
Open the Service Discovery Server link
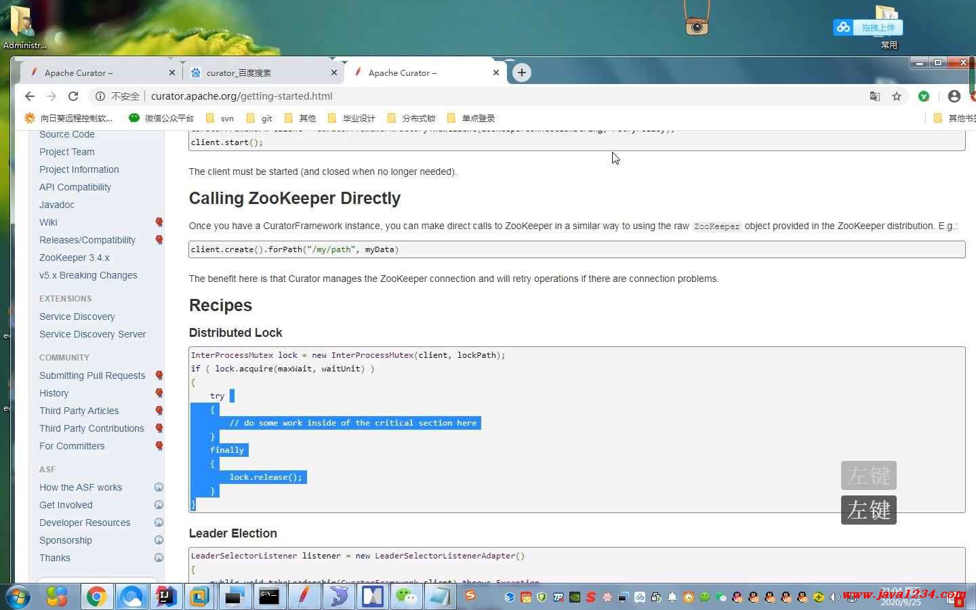(92, 334)
